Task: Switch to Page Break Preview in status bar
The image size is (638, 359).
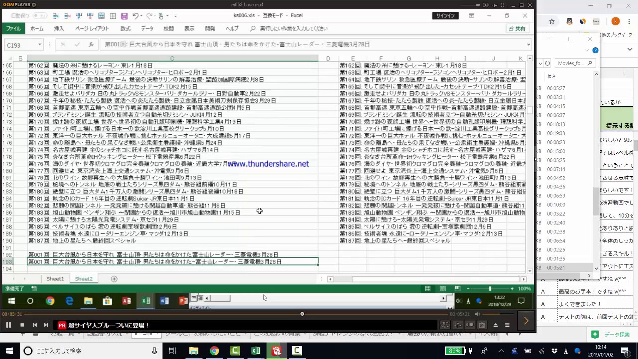Action: tap(457, 289)
